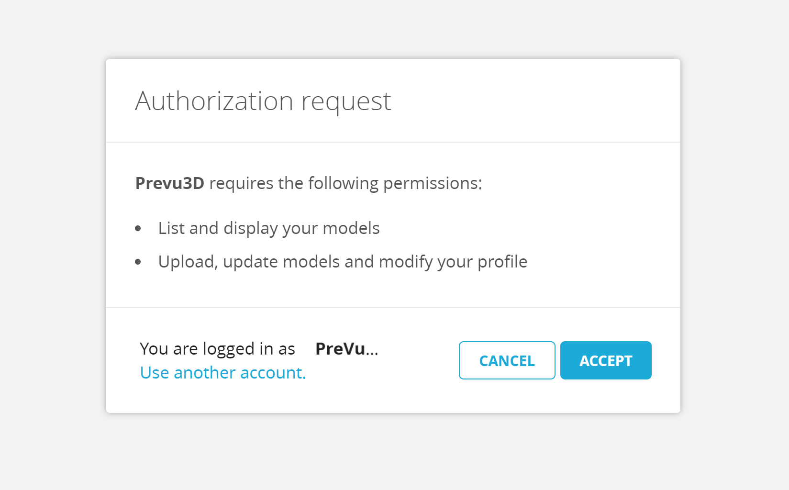Click the ACCEPT button
This screenshot has height=490, width=789.
pyautogui.click(x=605, y=360)
